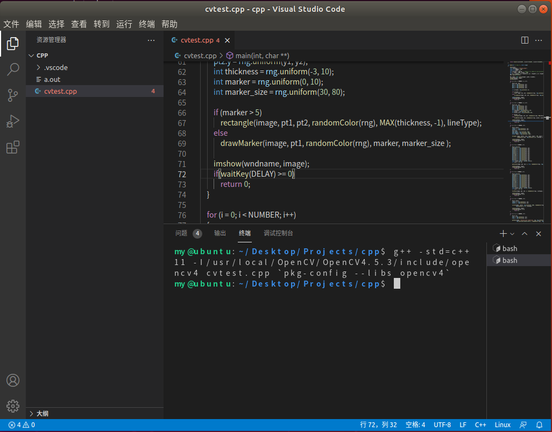Switch to the 调试控制台 debug console tab
Viewport: 552px width, 432px height.
[278, 233]
